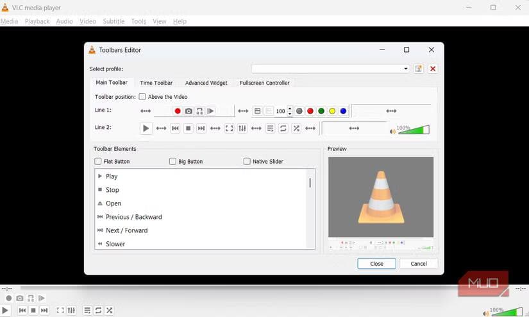
Task: Open the Media menu in VLC
Action: point(9,21)
